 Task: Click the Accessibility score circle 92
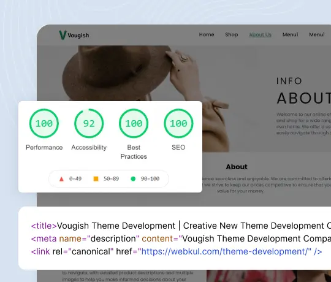coord(89,123)
